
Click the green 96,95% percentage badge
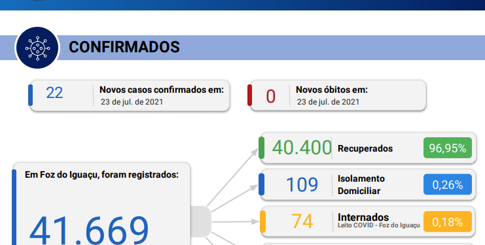(447, 148)
